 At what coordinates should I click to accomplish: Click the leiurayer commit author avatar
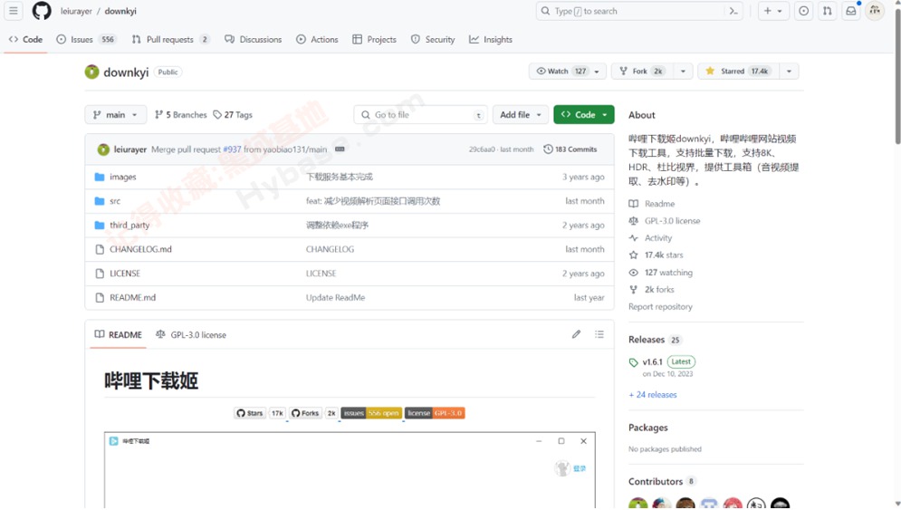[103, 149]
